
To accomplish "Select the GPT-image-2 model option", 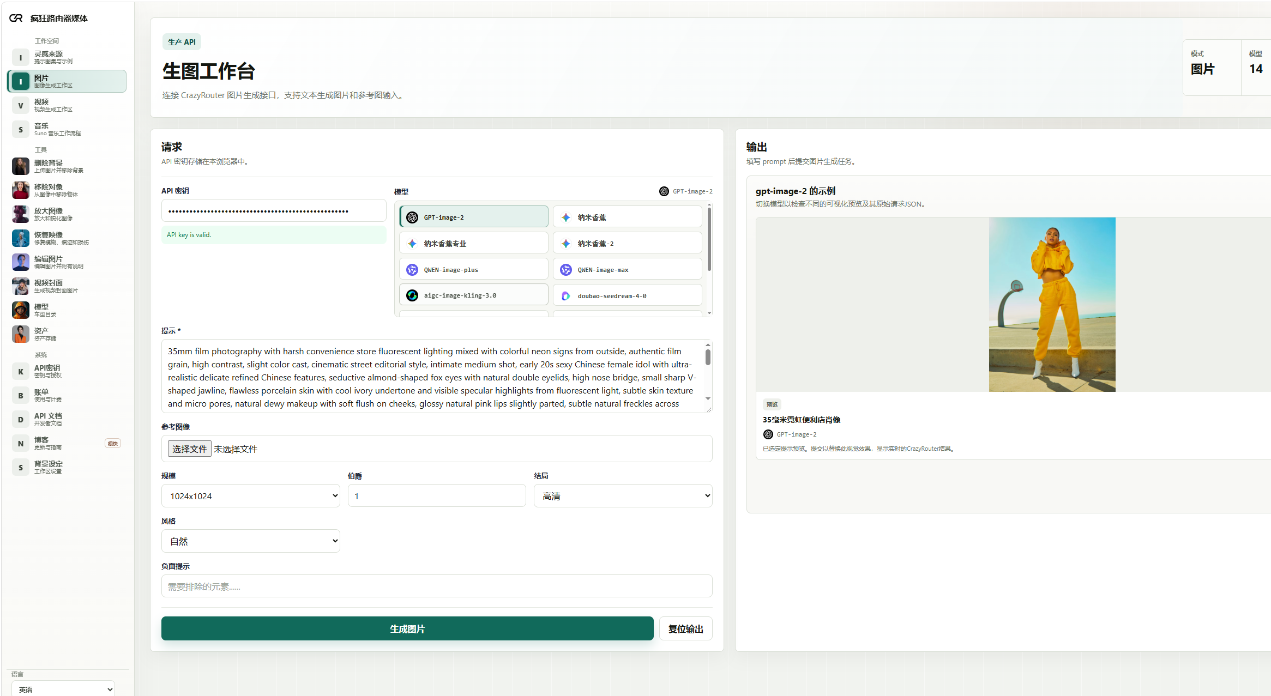I will [474, 217].
